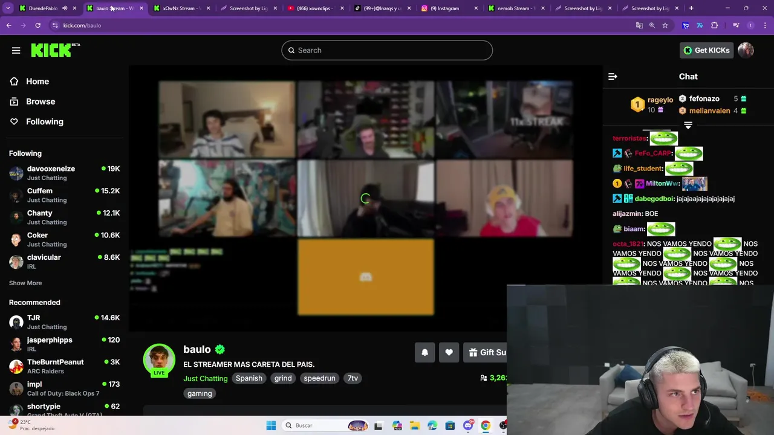The image size is (774, 435).
Task: Click the Search input field
Action: (387, 50)
